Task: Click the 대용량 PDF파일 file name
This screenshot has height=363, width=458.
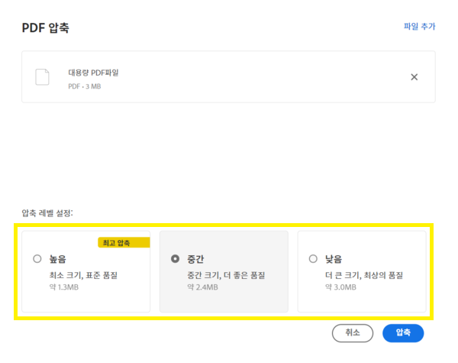Action: 93,73
